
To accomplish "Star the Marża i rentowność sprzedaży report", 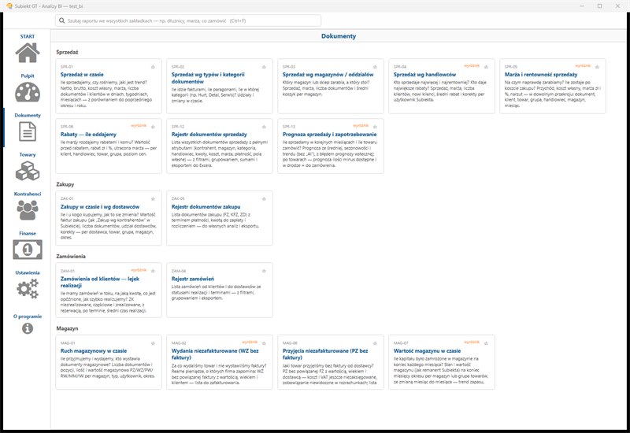I will pyautogui.click(x=597, y=67).
